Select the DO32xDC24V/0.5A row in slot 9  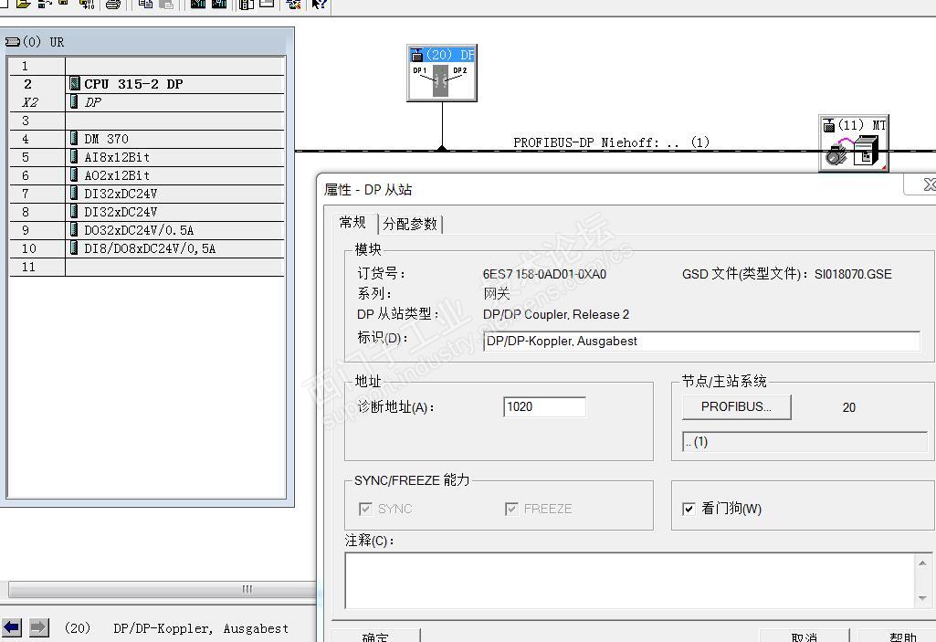pos(146,230)
